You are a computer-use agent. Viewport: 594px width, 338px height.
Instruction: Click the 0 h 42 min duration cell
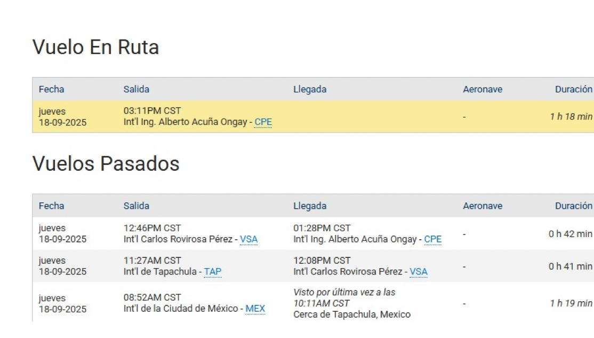click(570, 234)
